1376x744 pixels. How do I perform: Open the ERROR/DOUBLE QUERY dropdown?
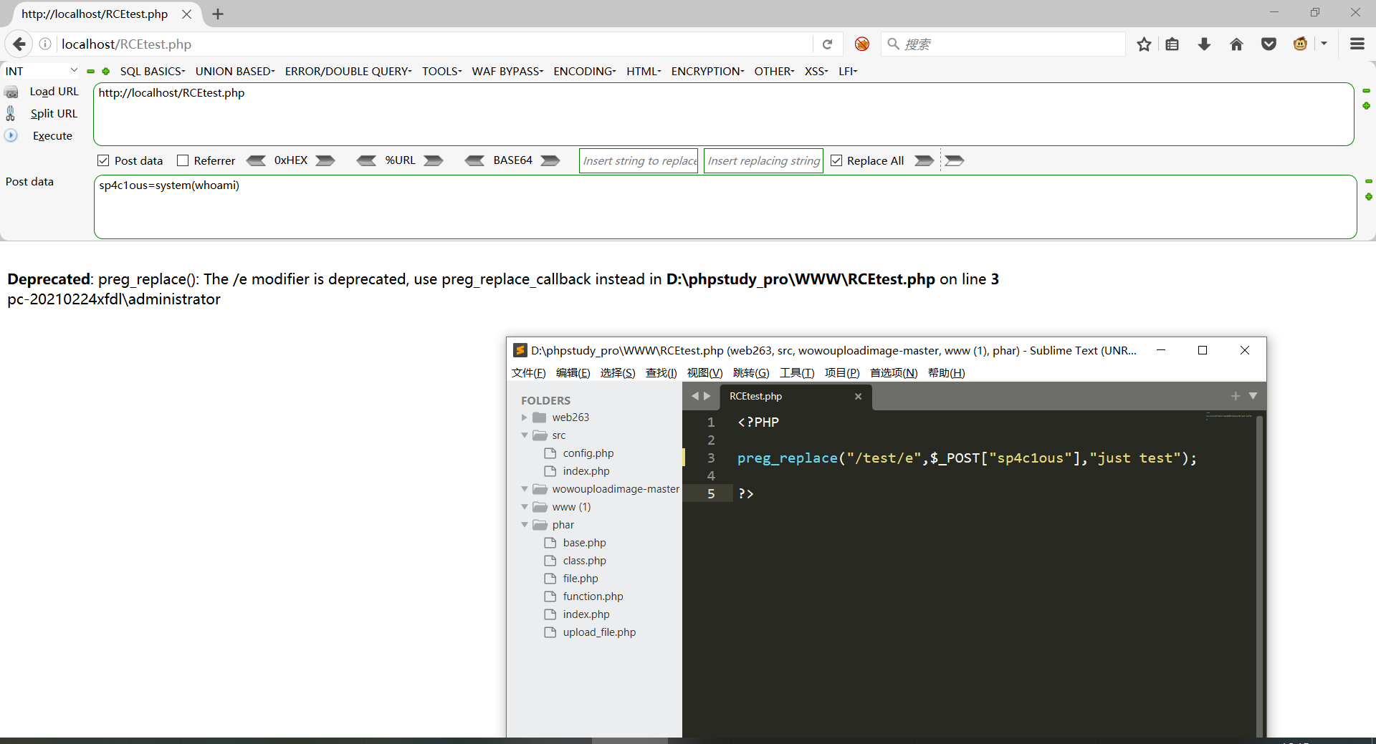[348, 72]
